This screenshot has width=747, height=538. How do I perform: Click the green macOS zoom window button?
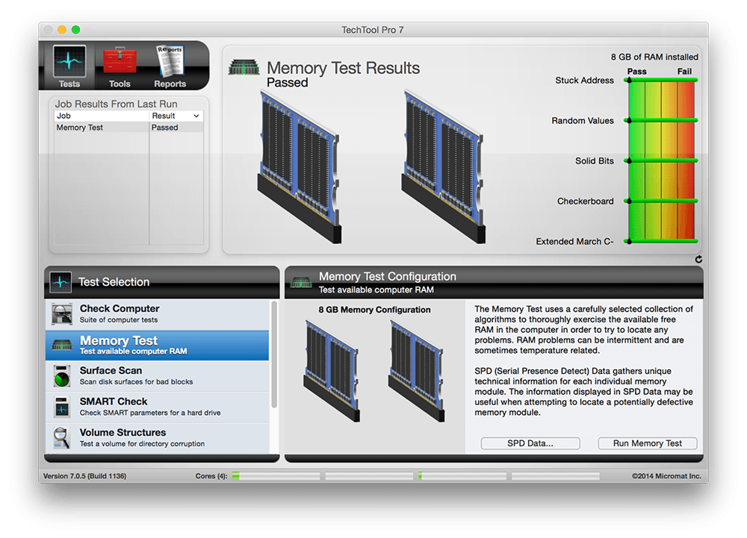click(75, 30)
